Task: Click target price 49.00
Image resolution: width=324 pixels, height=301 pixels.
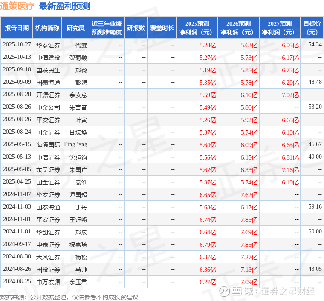Action: (315, 157)
